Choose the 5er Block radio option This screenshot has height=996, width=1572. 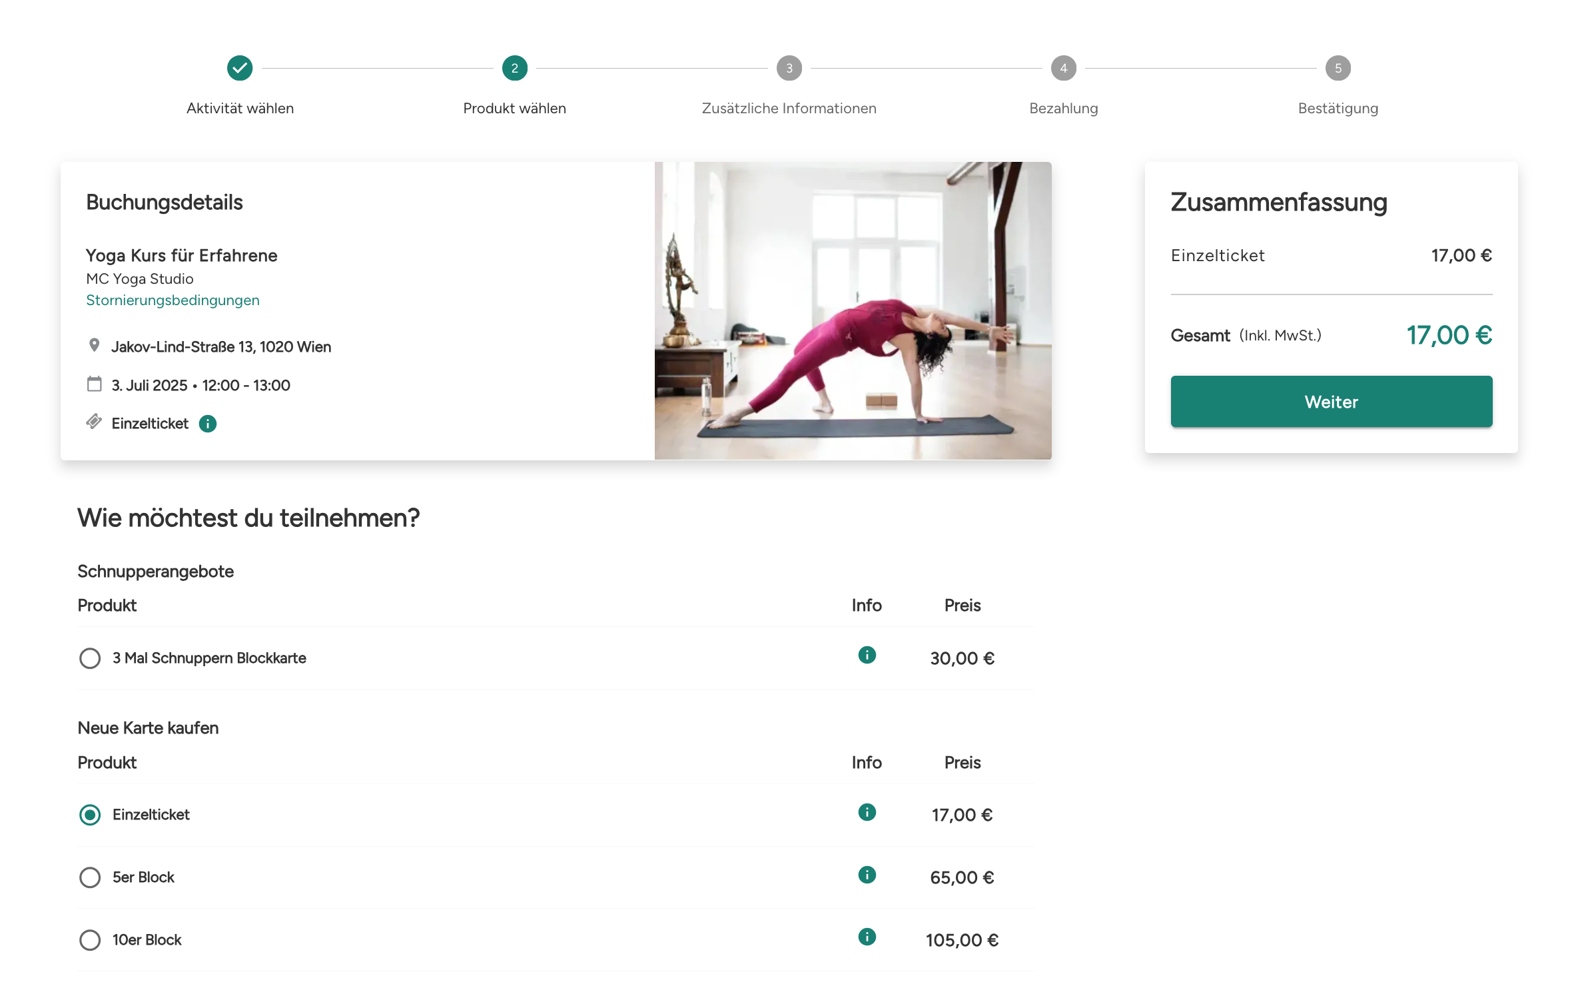(x=90, y=877)
